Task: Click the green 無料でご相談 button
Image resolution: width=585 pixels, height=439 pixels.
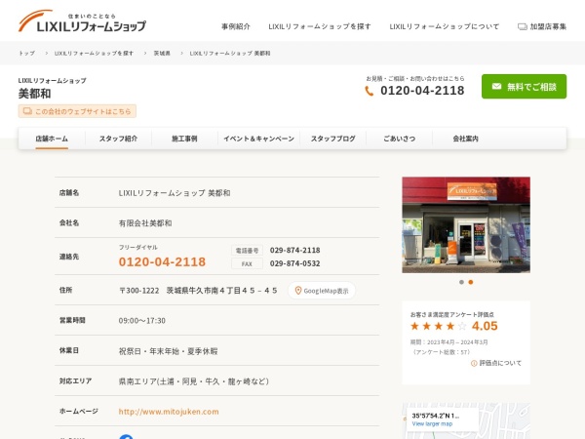Action: (x=524, y=87)
